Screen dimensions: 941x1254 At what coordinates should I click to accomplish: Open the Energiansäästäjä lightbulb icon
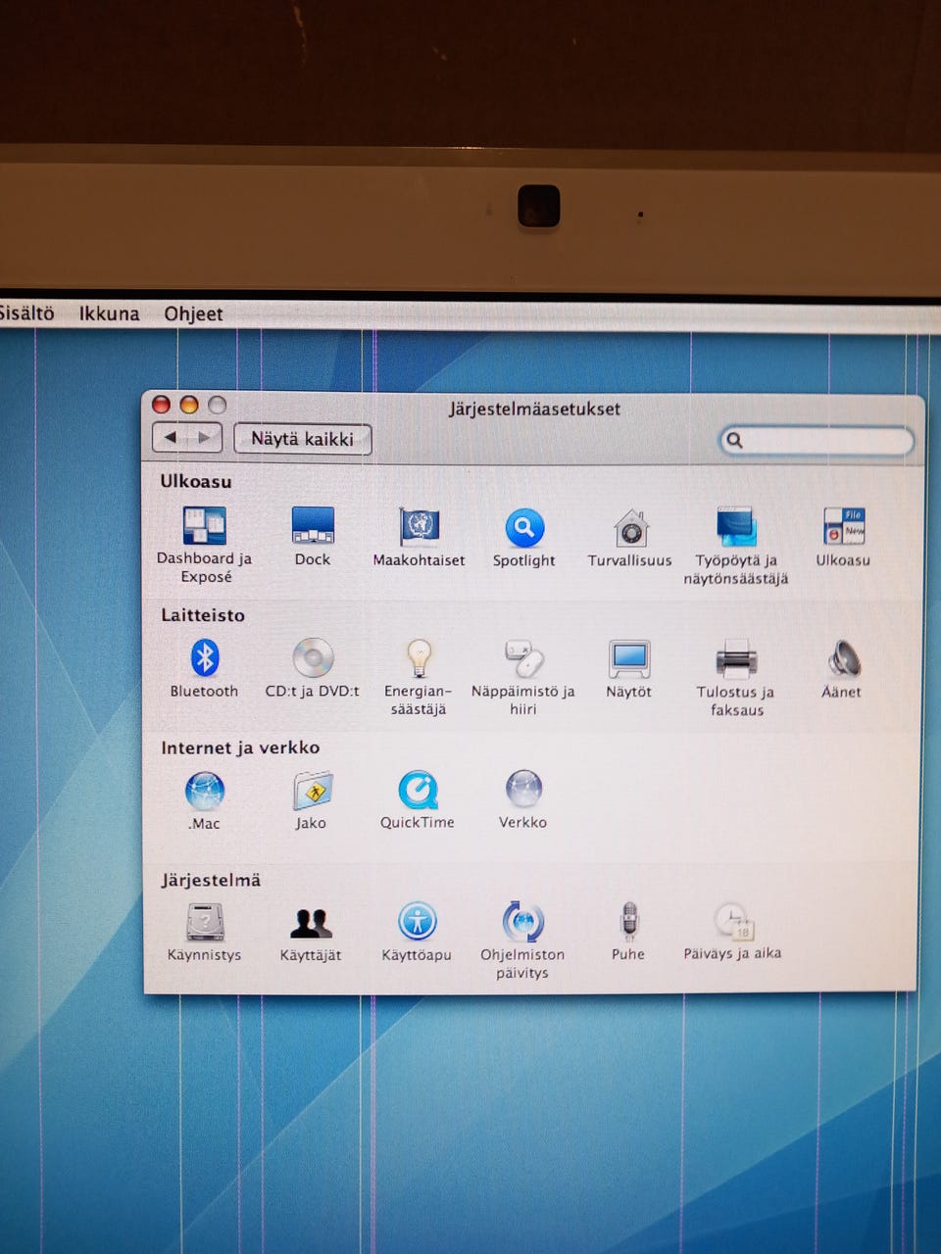(419, 658)
